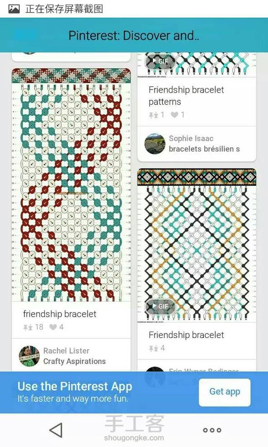Select the Rachel Lister username
268x447 pixels.
(66, 351)
